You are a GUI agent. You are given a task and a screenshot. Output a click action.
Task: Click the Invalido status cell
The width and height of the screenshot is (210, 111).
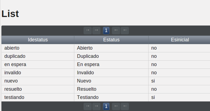tap(111, 73)
